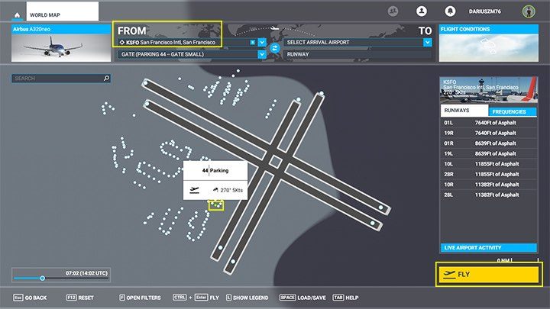Clear the KSFO departure airport entry

[253, 42]
